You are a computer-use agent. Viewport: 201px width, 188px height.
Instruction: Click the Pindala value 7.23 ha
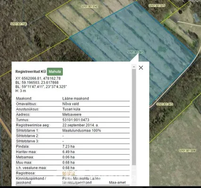click(x=68, y=147)
